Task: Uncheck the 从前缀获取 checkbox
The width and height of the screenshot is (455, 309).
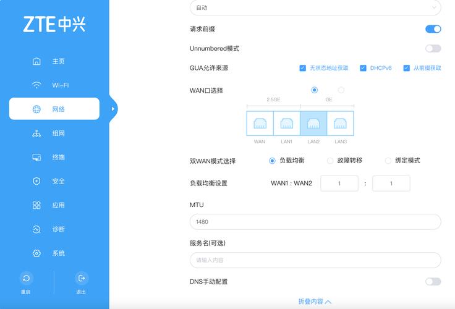Action: (x=407, y=68)
